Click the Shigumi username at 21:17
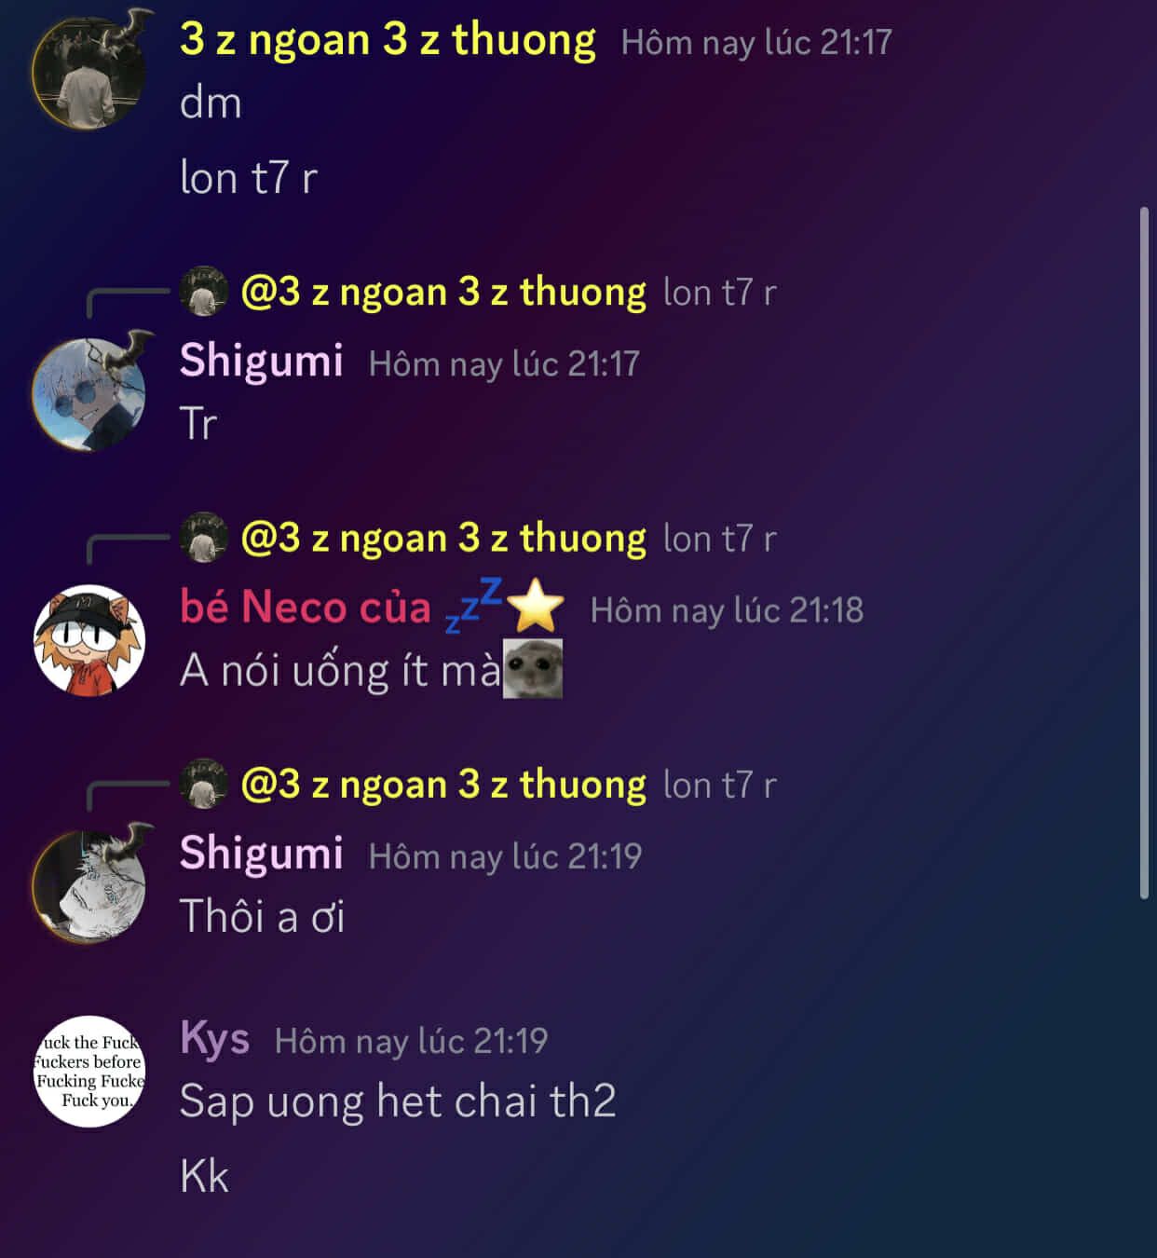This screenshot has width=1157, height=1258. 262,362
